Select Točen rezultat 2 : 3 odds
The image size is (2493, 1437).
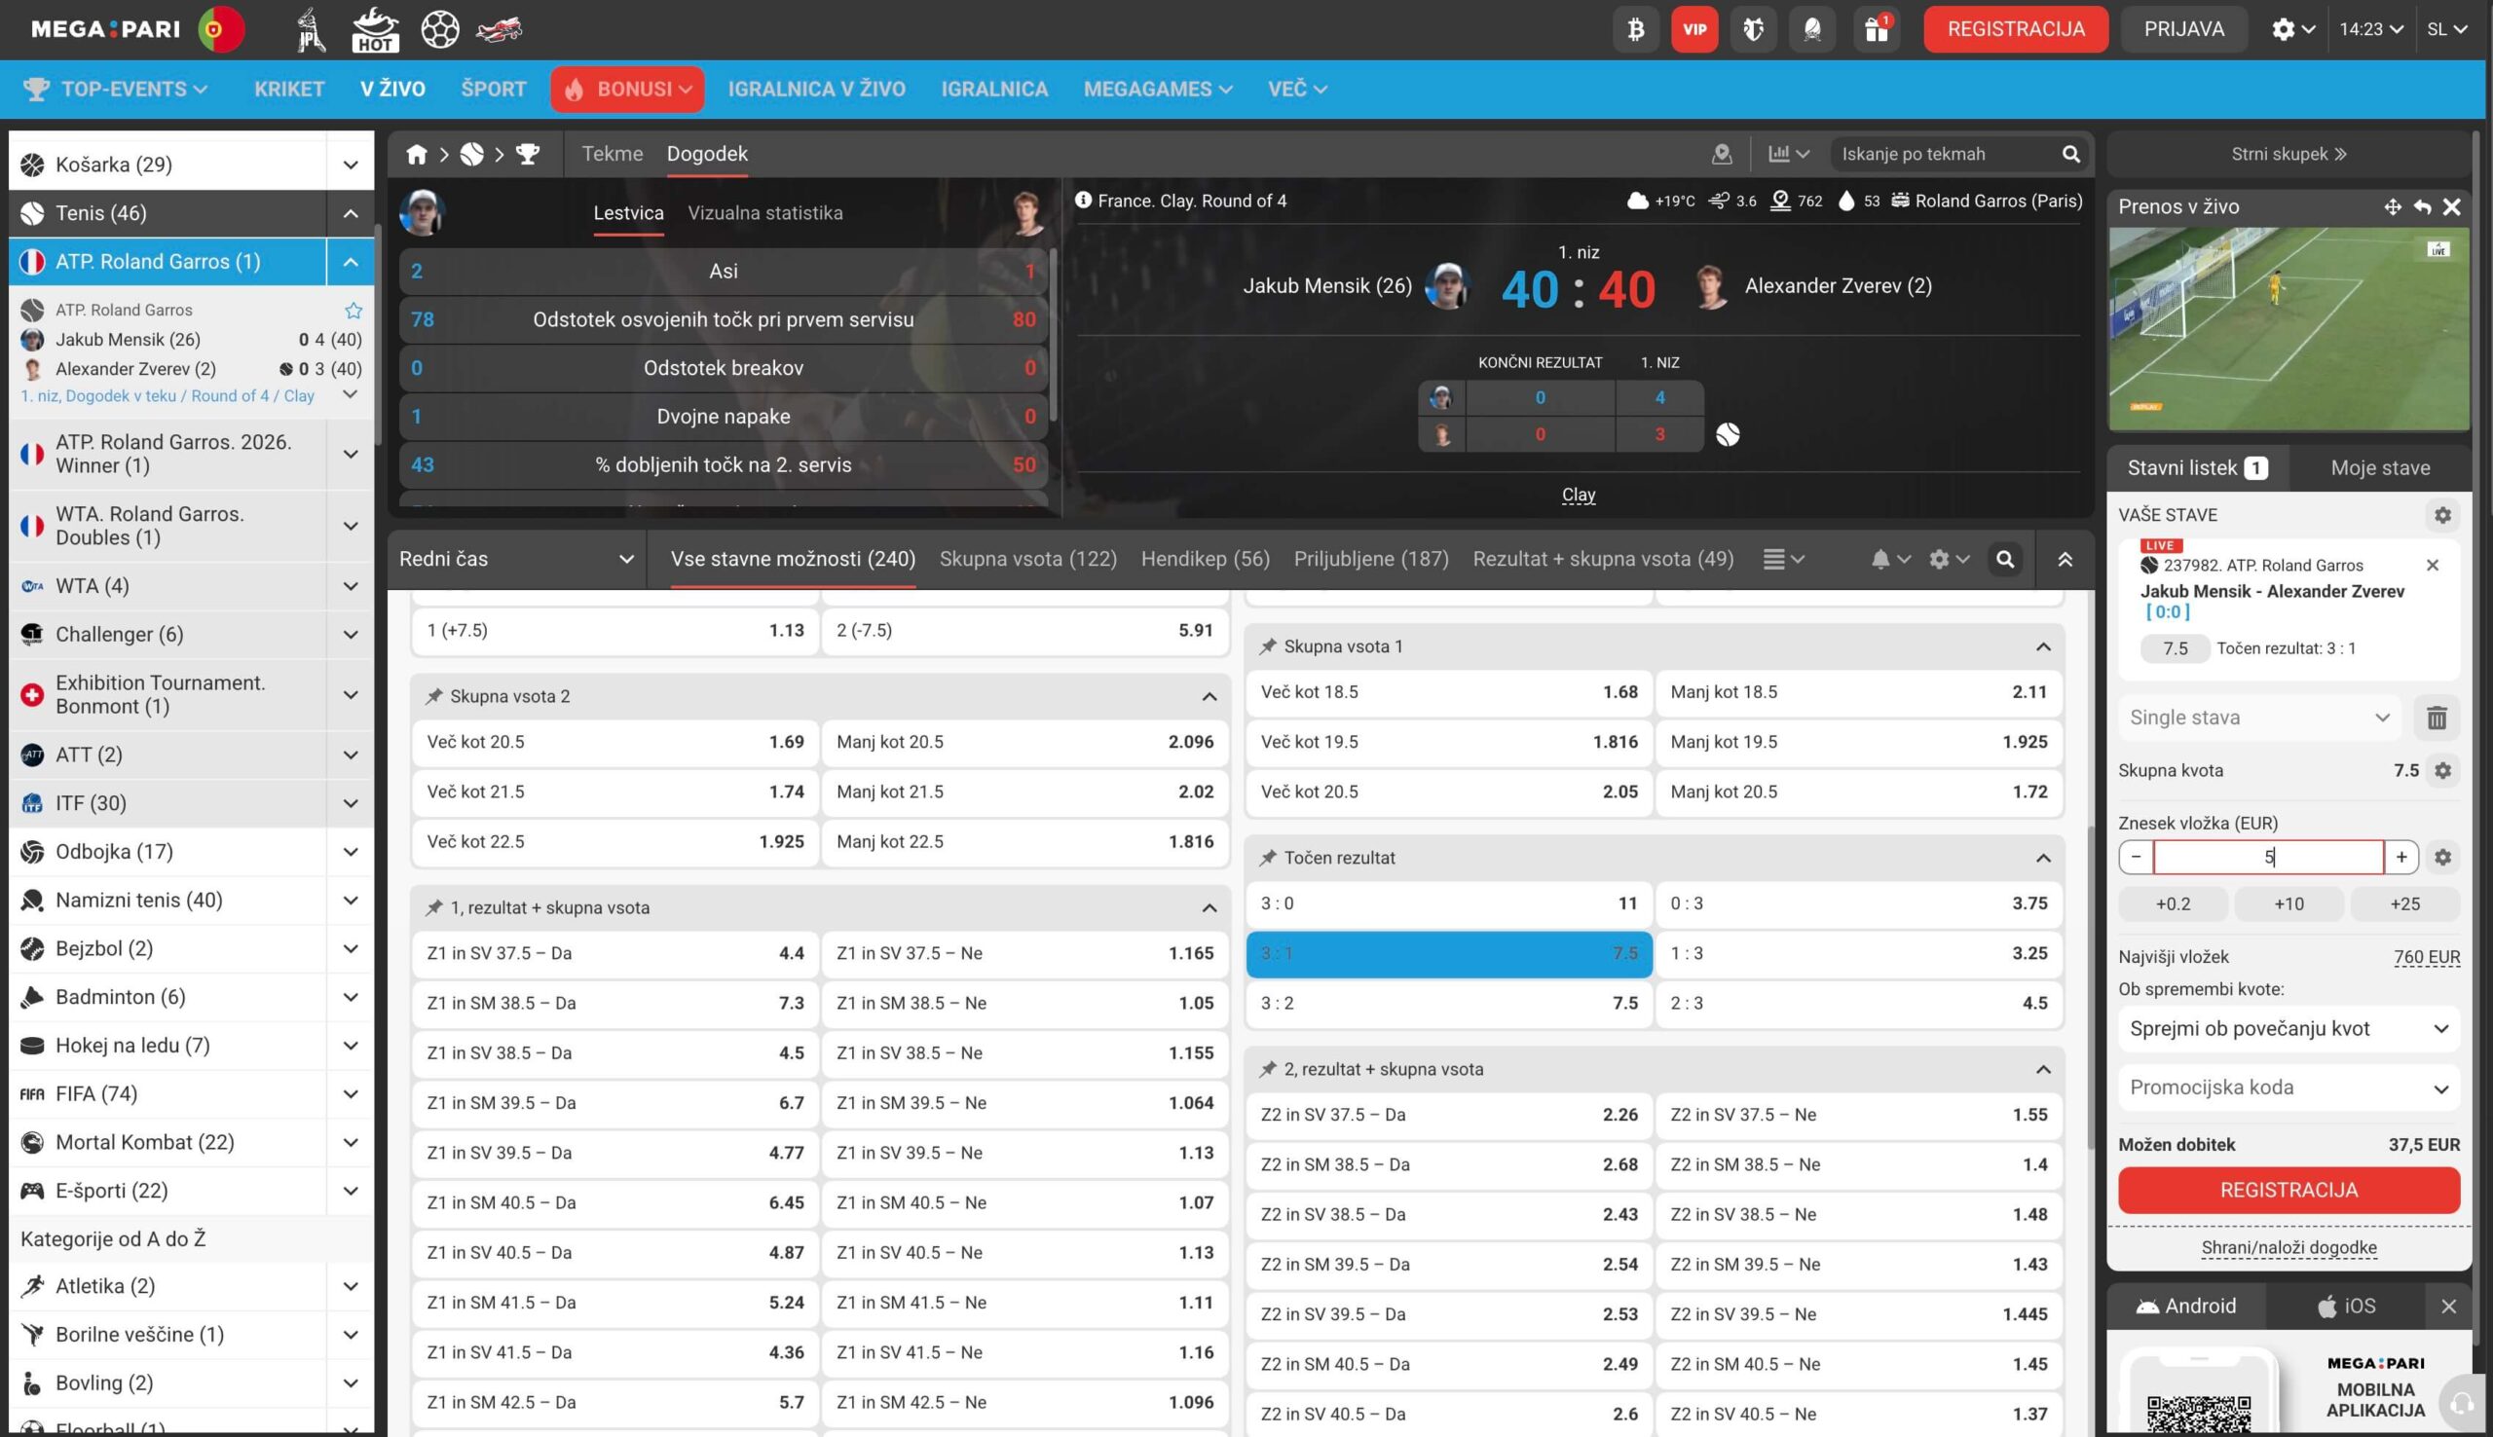[x=1858, y=1004]
